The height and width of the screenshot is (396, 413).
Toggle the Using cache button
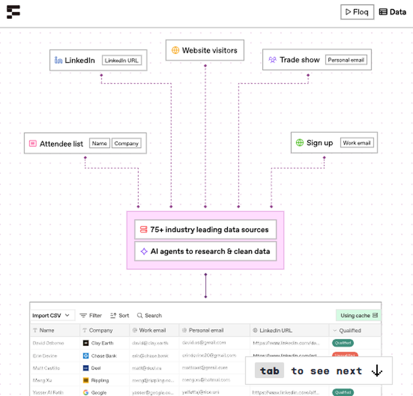click(x=358, y=316)
